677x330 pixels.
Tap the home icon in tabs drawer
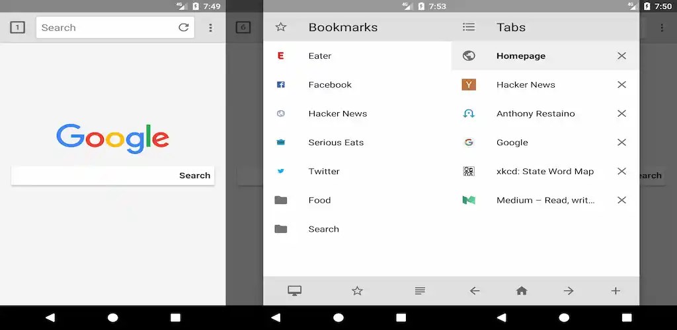pyautogui.click(x=522, y=291)
